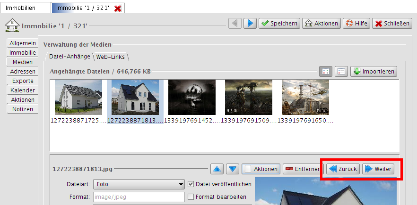
Task: Switch to Web-Links tab
Action: (x=111, y=57)
